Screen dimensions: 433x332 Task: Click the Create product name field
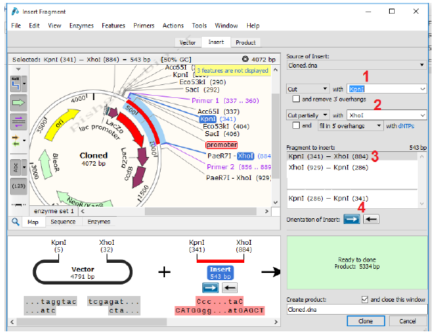(356, 309)
